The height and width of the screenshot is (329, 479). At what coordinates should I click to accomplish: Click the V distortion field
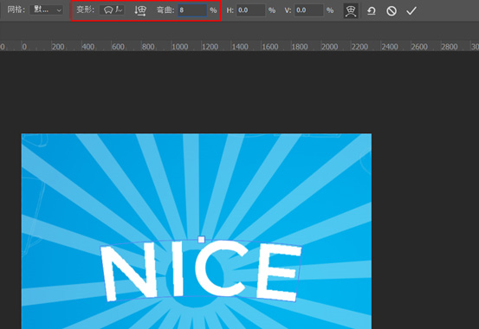pos(308,10)
